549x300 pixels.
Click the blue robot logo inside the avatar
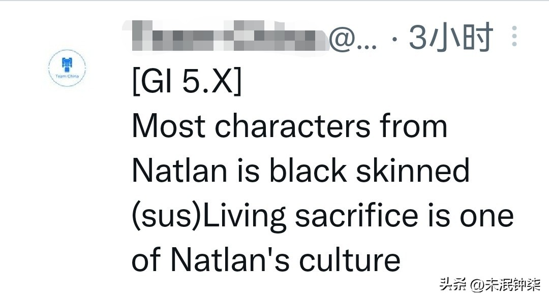tap(67, 64)
